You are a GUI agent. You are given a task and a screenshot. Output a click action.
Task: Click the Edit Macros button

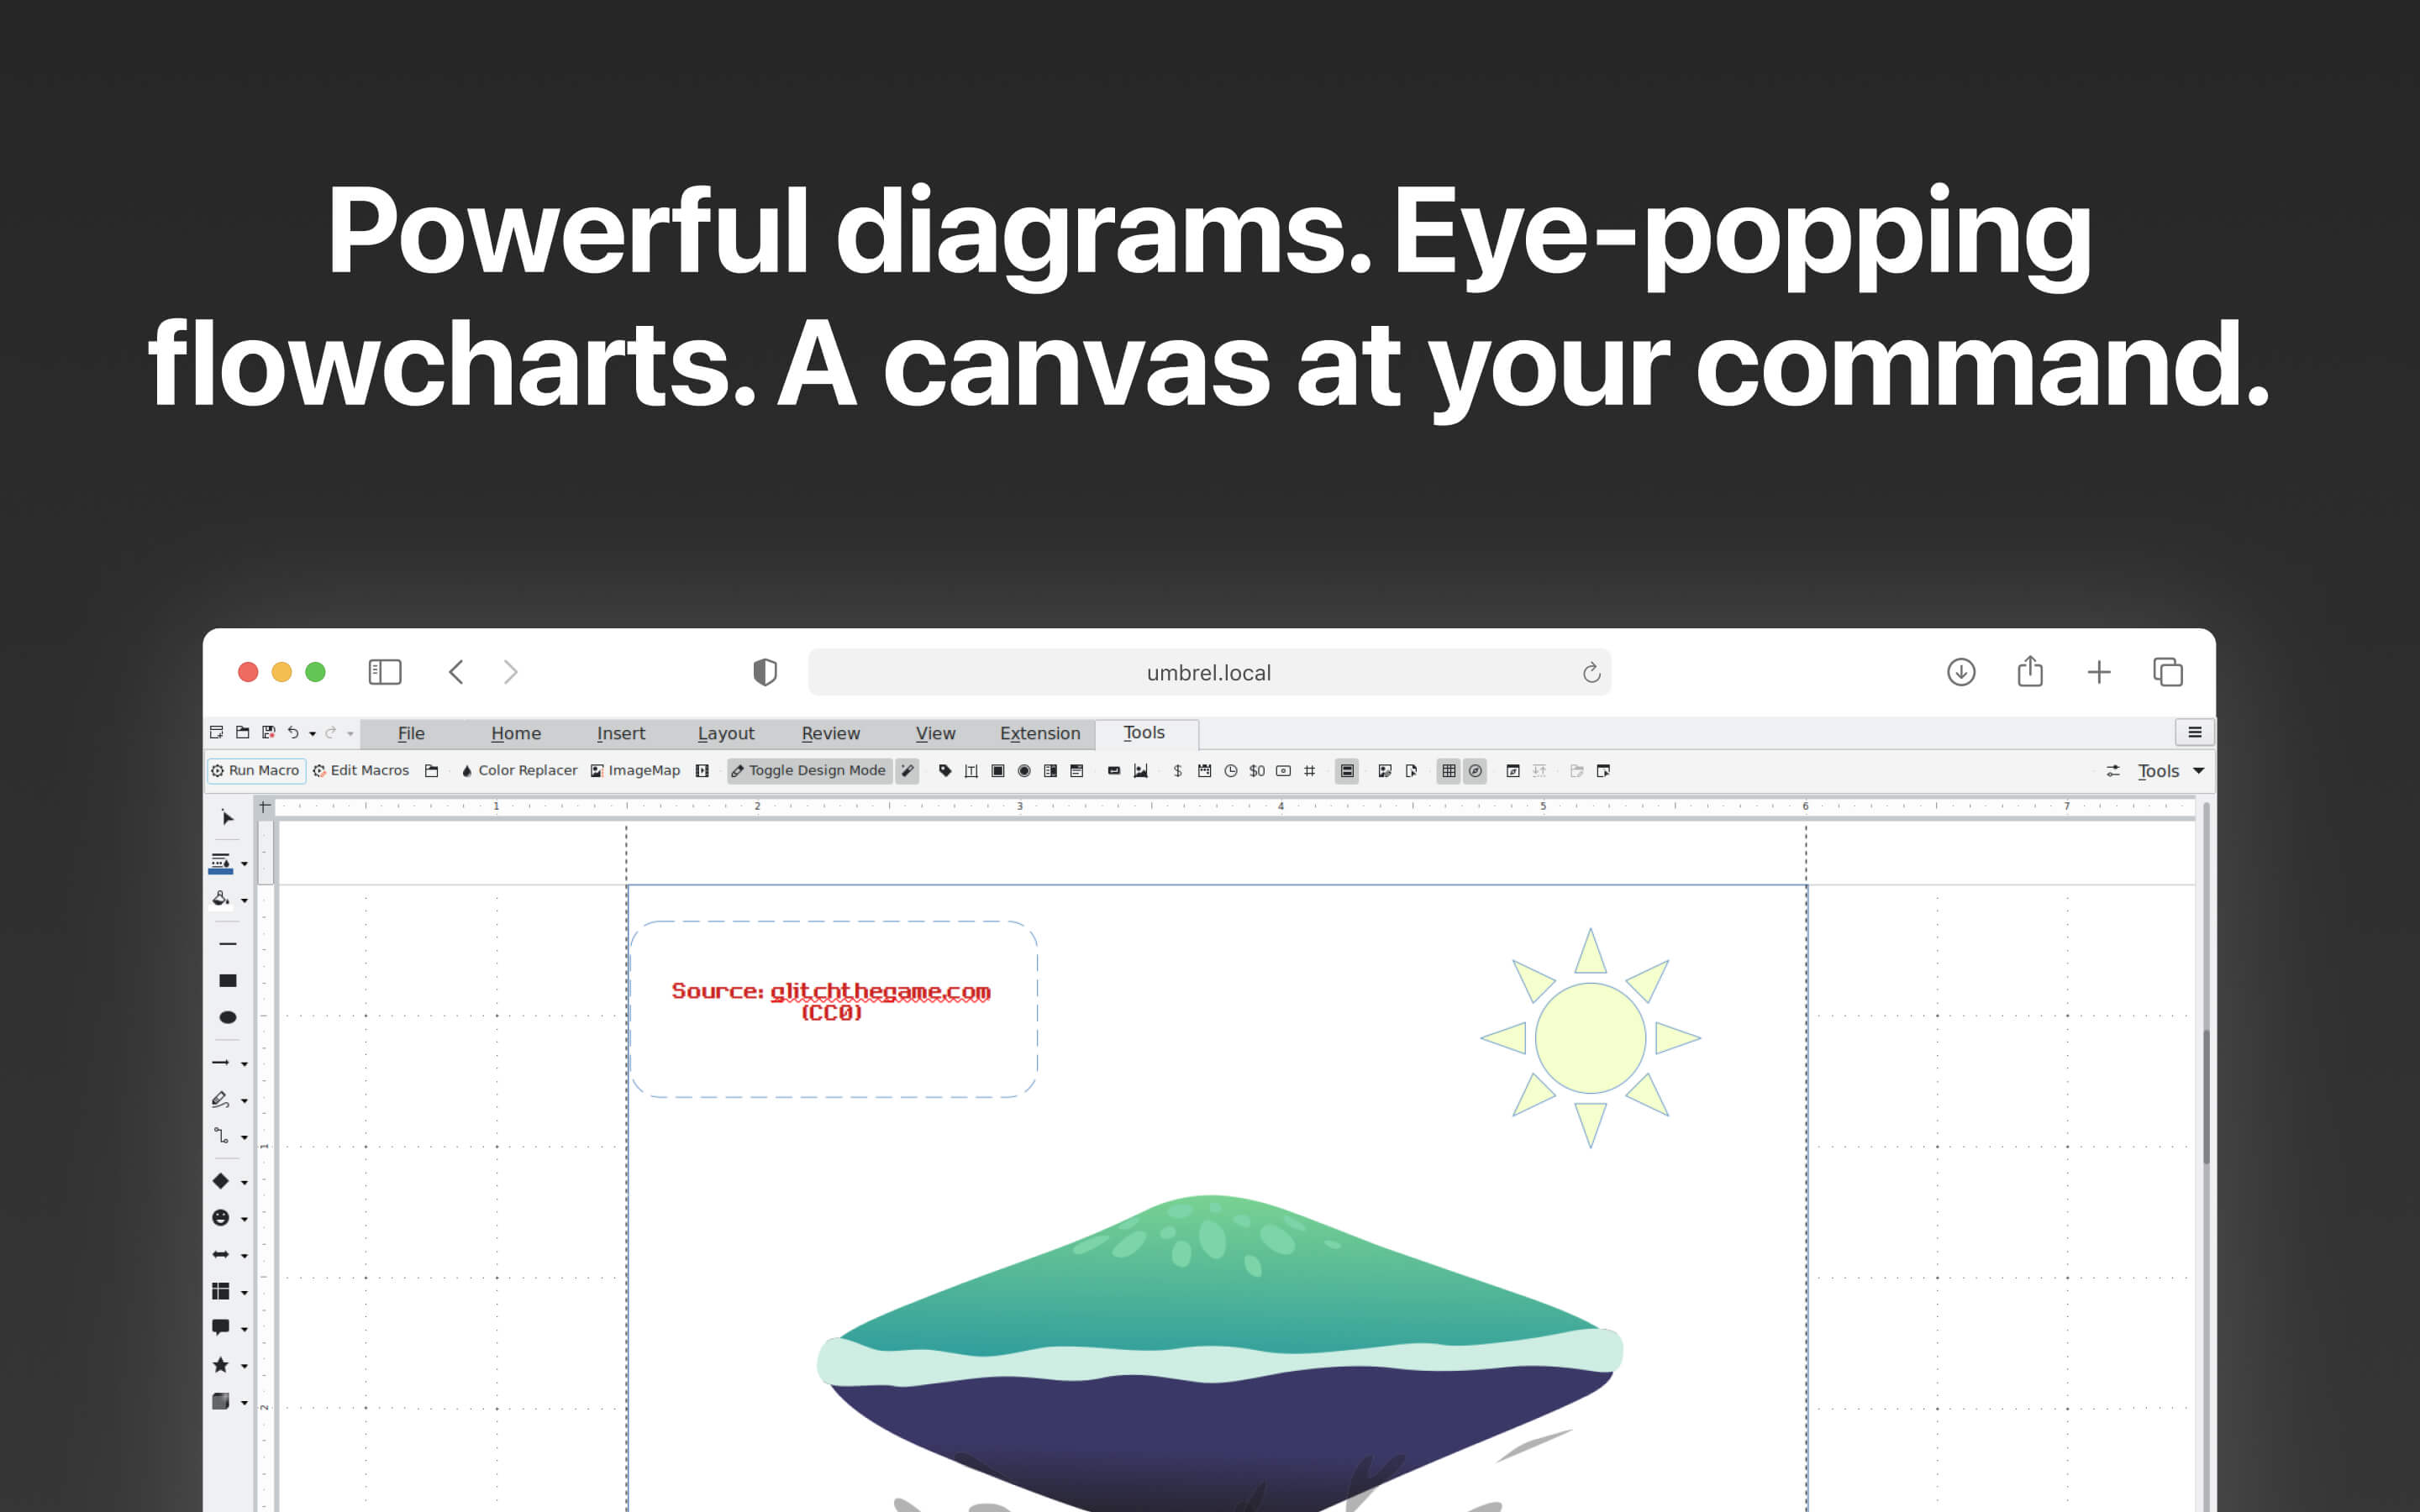click(361, 771)
